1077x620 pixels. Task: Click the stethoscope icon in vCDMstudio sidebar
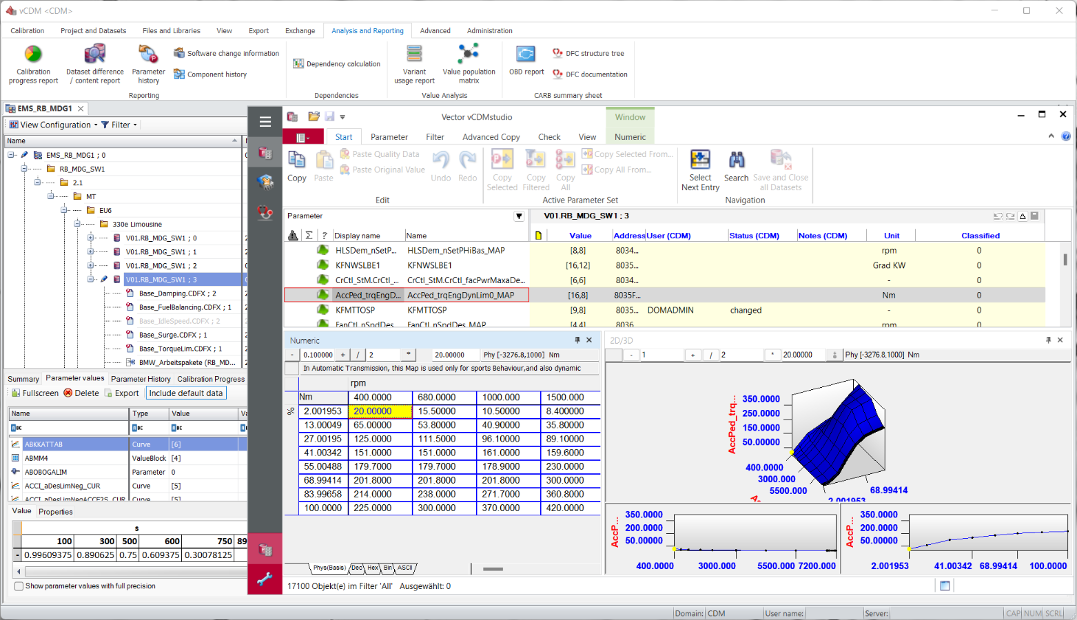pyautogui.click(x=265, y=212)
